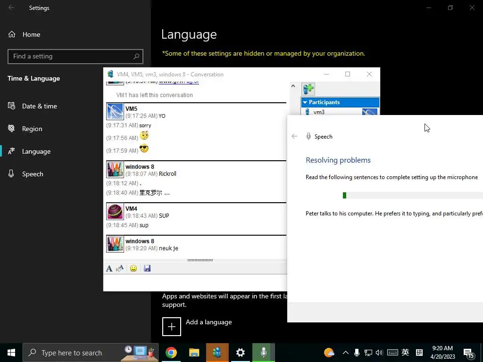Viewport: 483px width, 362px height.
Task: Click the green microphone level progress bar
Action: pos(413,196)
